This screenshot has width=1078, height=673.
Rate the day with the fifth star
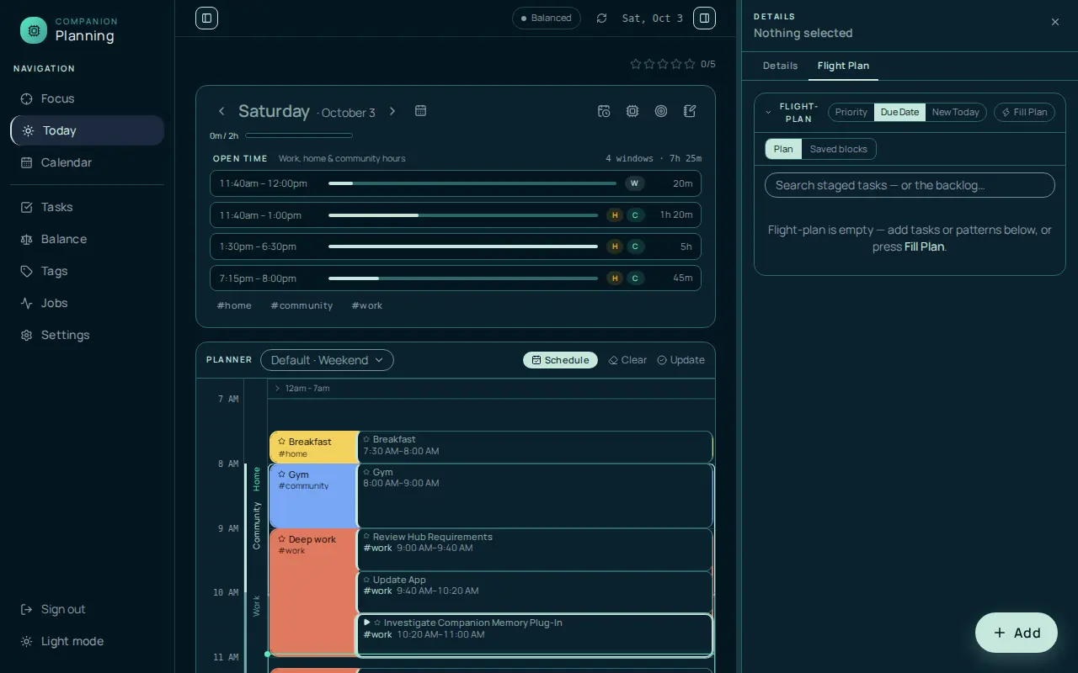[x=690, y=64]
